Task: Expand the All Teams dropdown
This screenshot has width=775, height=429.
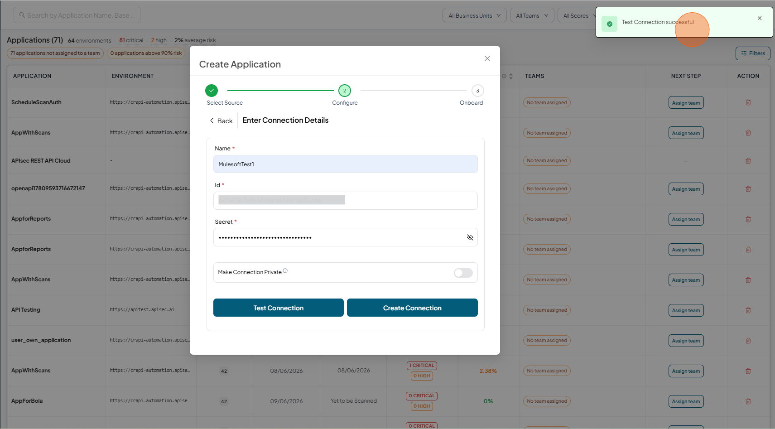Action: tap(532, 15)
